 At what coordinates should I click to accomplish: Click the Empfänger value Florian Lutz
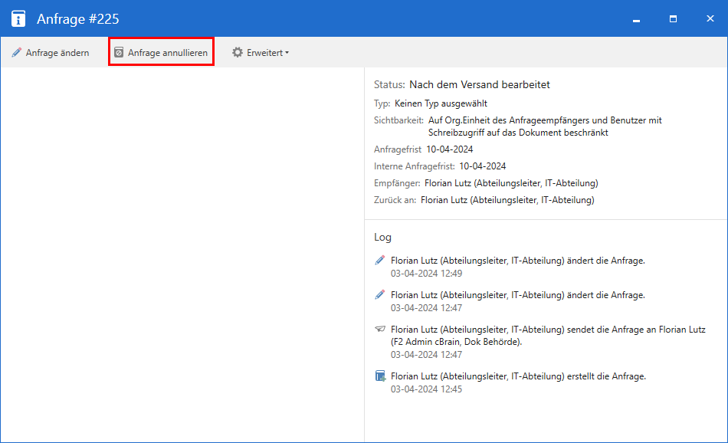(x=510, y=183)
